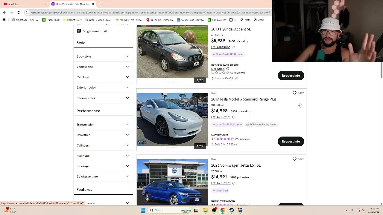Expand the Exterior color filter
Screen dimensions: 383x215
103,87
